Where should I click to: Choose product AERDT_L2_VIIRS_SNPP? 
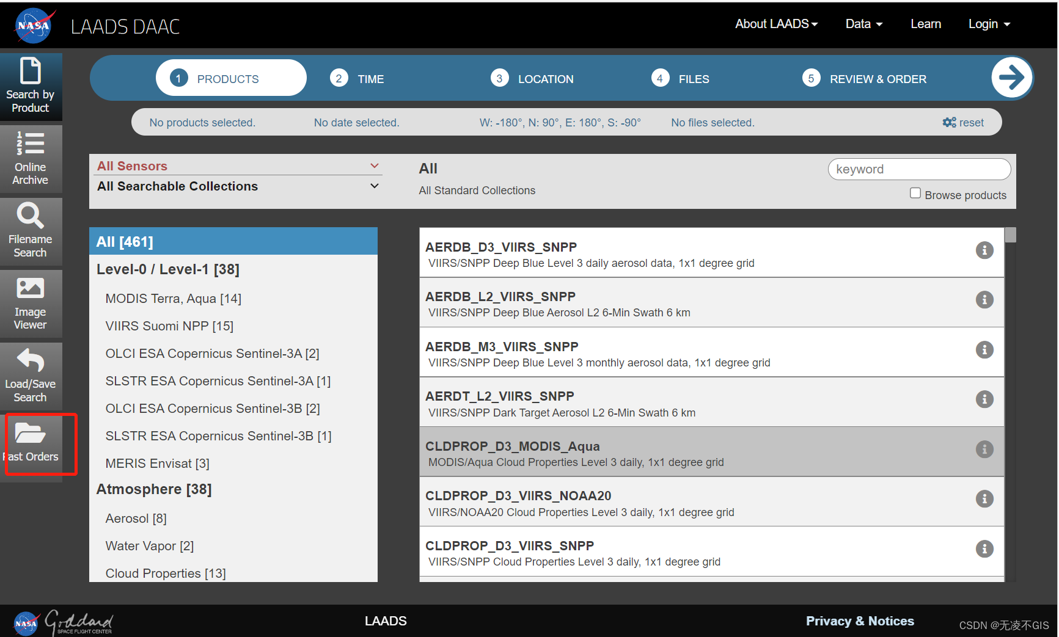pyautogui.click(x=712, y=402)
